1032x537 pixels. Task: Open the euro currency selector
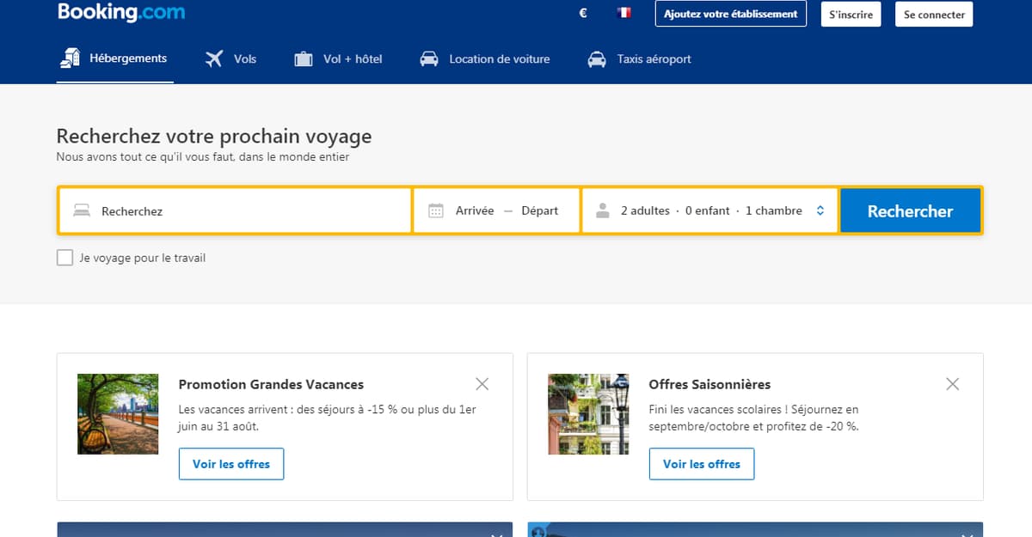[583, 14]
